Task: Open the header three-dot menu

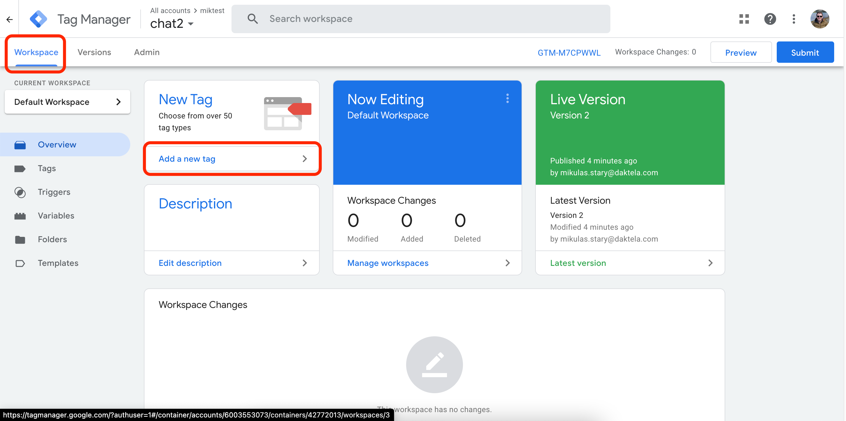Action: tap(794, 19)
